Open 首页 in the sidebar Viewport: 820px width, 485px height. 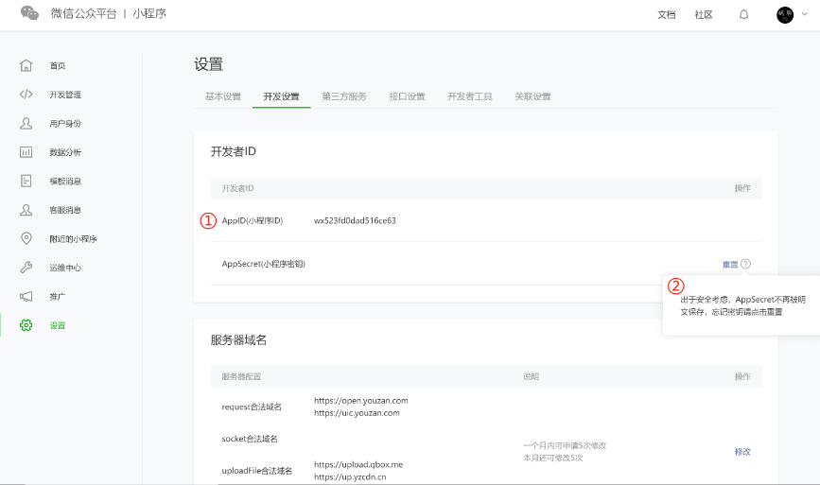[x=58, y=65]
